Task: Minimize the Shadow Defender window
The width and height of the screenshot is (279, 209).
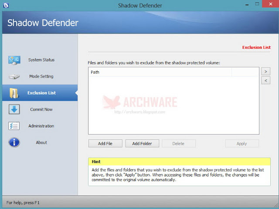Action: 247,4
